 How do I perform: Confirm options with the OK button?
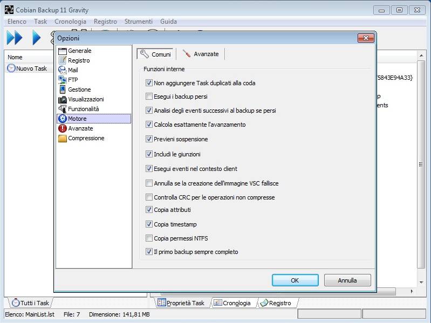295,280
